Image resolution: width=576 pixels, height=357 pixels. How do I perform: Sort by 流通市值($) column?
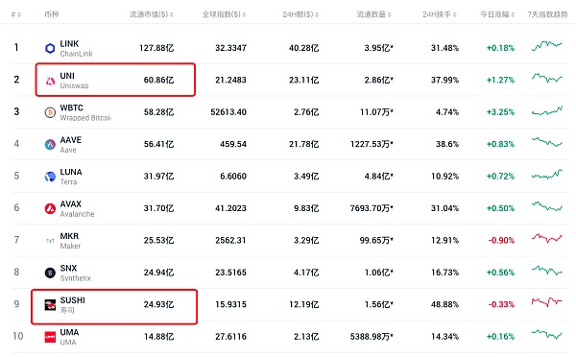152,14
